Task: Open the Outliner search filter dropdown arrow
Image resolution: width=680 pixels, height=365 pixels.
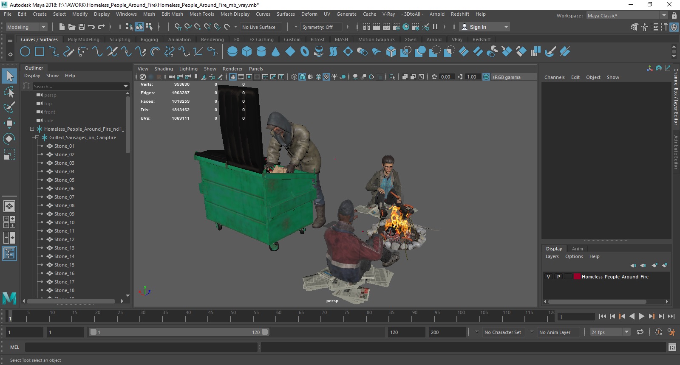Action: [126, 86]
